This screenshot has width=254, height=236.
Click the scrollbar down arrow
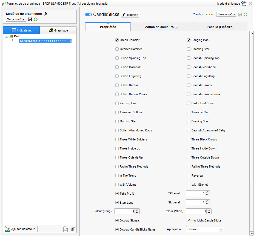pyautogui.click(x=252, y=234)
